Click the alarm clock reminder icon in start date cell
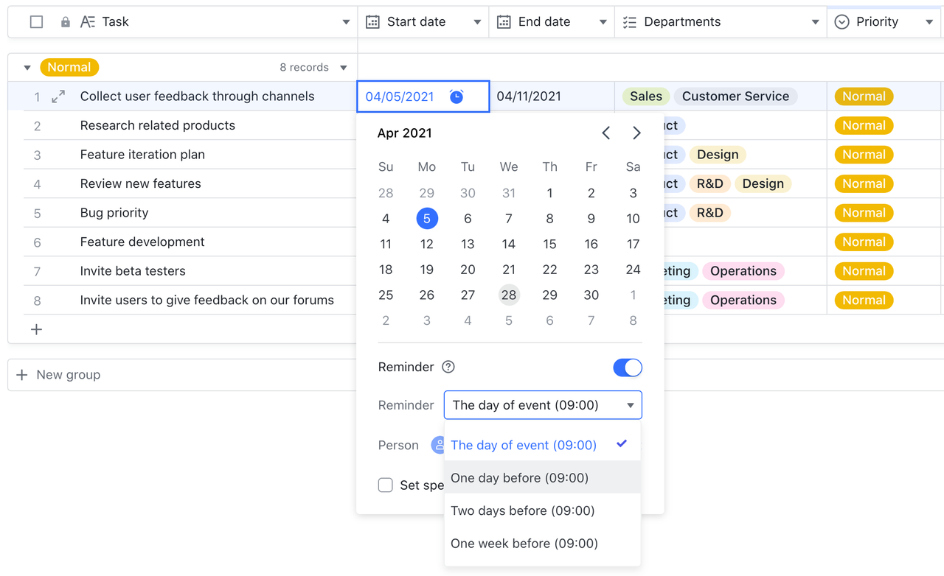This screenshot has height=576, width=944. [x=457, y=96]
